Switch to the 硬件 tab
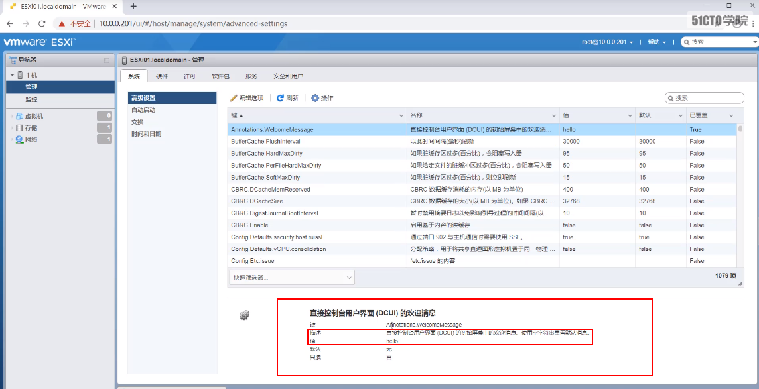 162,76
